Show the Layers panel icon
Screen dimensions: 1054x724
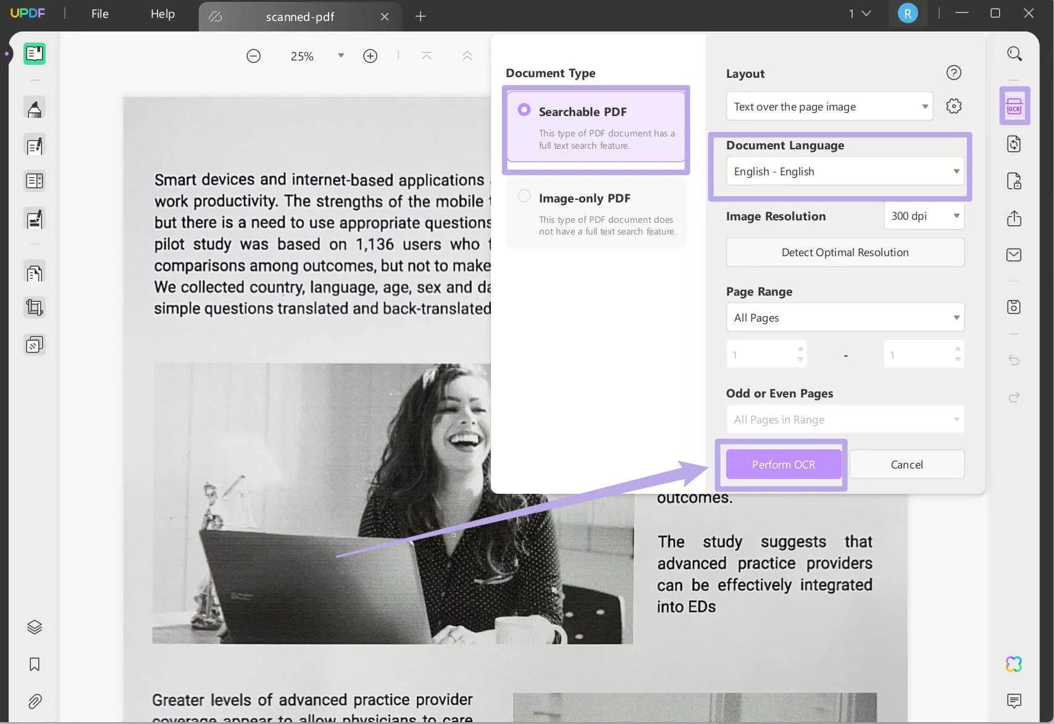coord(35,627)
